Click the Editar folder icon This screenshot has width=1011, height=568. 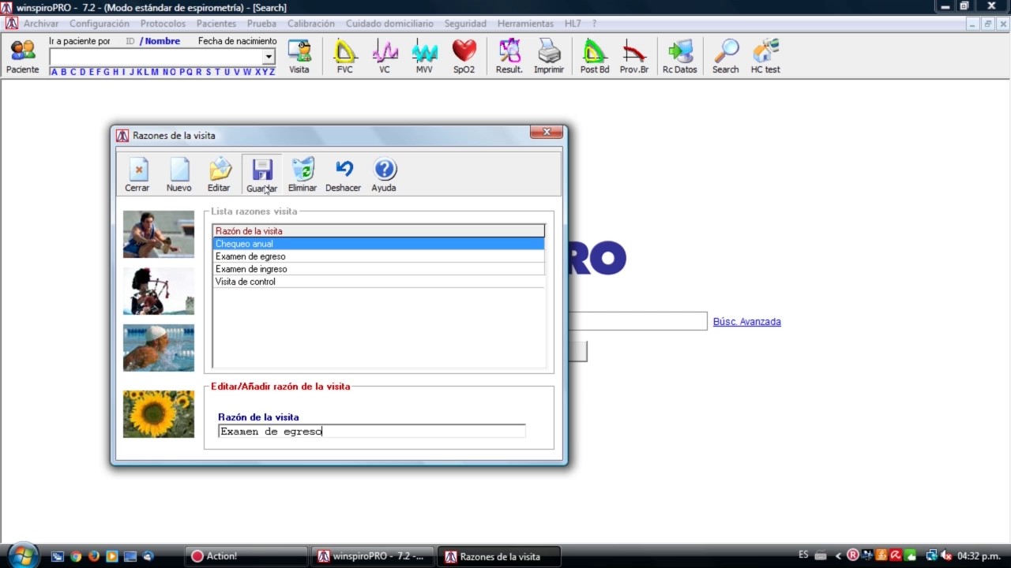(x=219, y=174)
